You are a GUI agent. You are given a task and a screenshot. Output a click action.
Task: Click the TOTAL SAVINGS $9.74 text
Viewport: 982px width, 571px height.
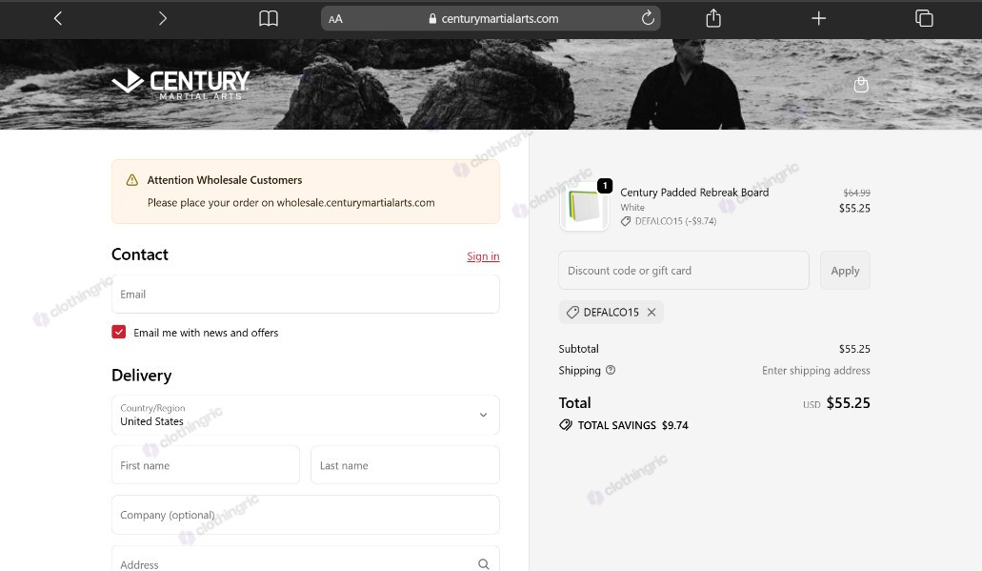coord(632,425)
